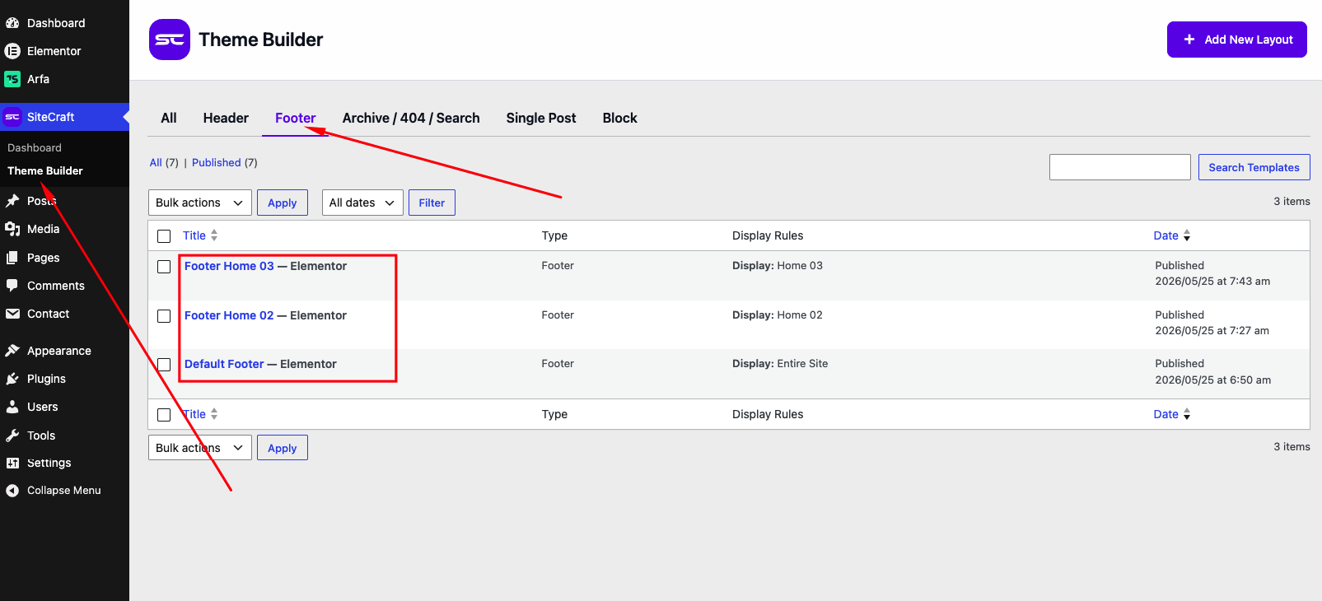
Task: Click Date sort arrows in table footer
Action: tap(1187, 414)
